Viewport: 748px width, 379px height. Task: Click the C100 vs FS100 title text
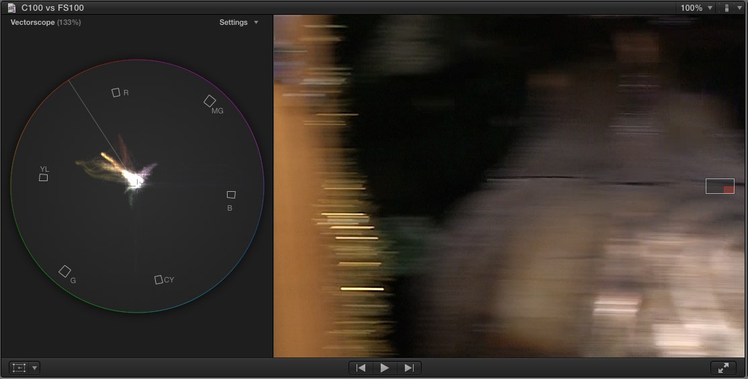52,7
